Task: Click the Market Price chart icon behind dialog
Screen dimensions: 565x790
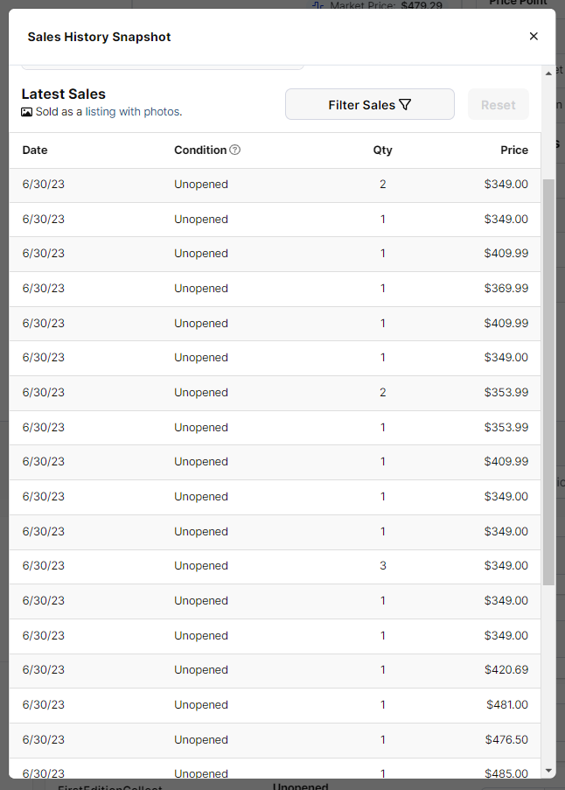Action: tap(317, 5)
